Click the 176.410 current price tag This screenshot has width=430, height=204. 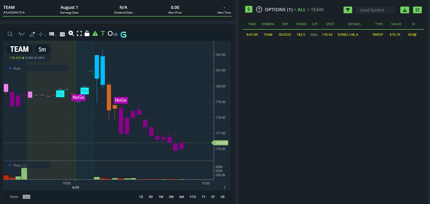220,143
